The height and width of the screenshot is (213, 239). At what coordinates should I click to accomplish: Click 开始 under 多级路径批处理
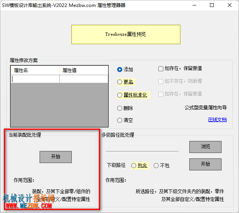click(205, 164)
